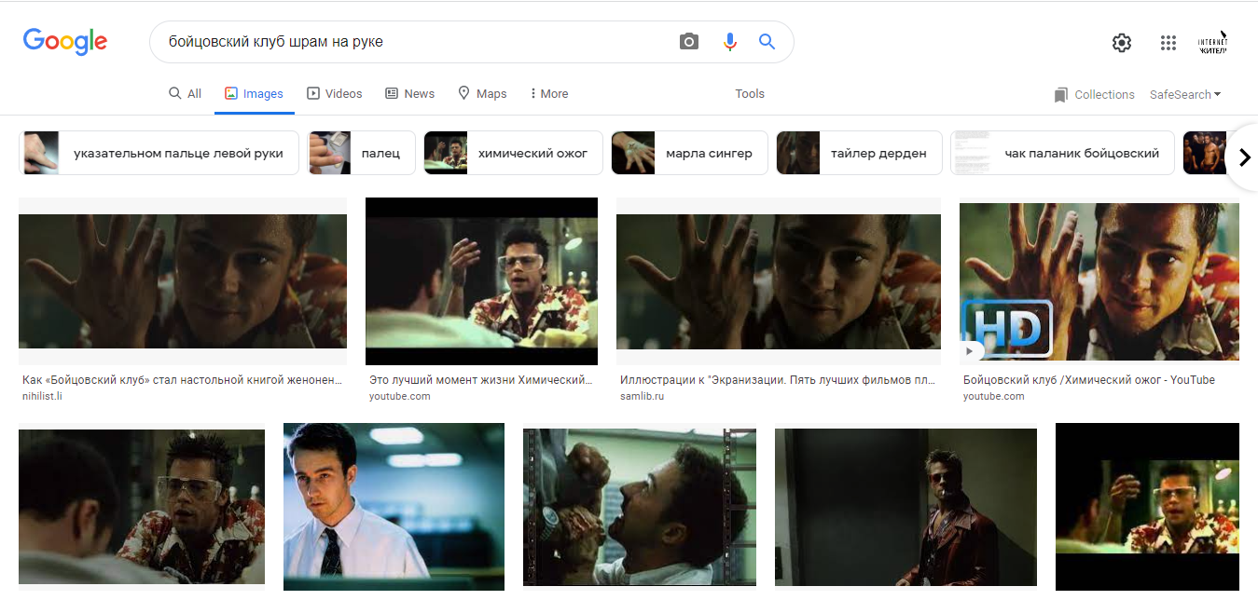
Task: Click samlib.ru source text
Action: click(x=642, y=396)
